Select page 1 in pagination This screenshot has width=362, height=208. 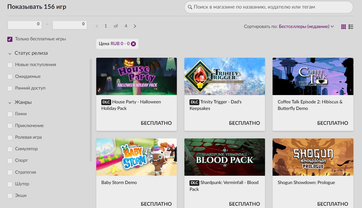106,26
